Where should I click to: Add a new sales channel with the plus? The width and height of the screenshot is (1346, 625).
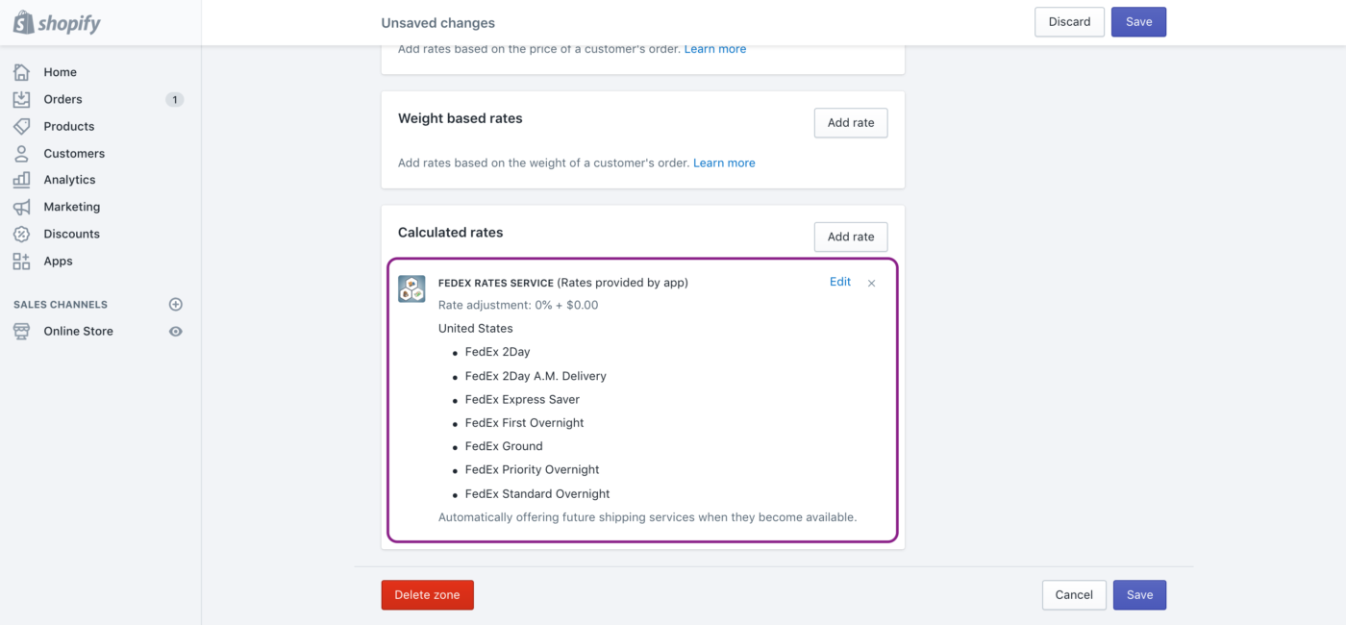click(175, 303)
